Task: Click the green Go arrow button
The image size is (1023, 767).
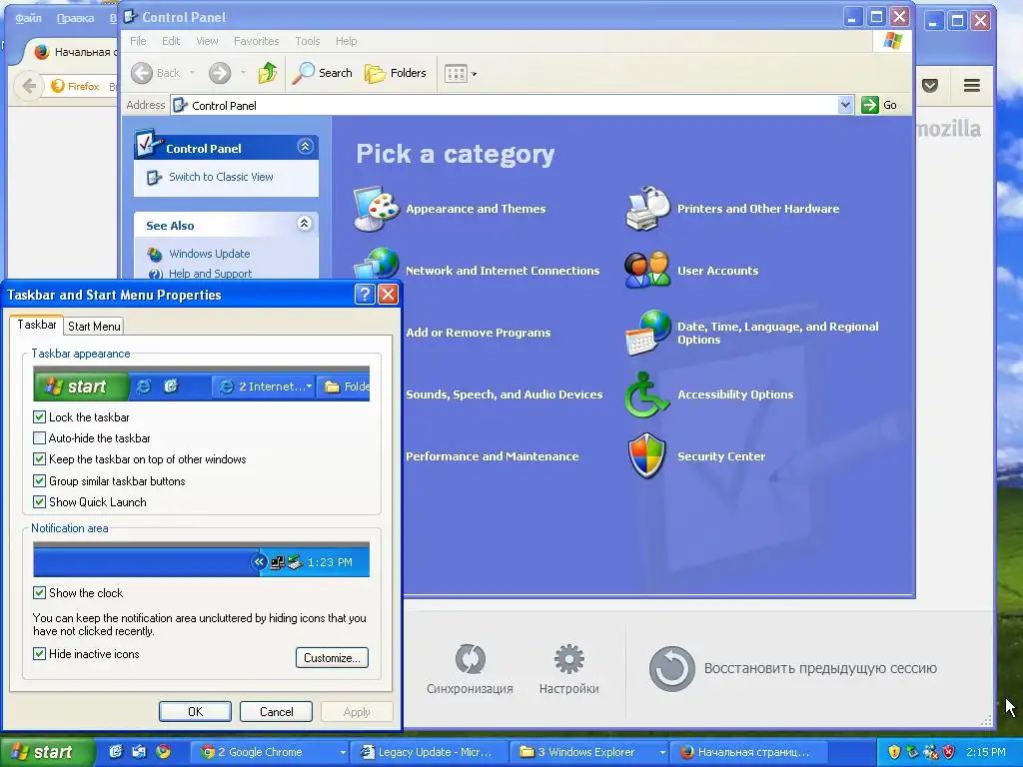Action: click(870, 105)
